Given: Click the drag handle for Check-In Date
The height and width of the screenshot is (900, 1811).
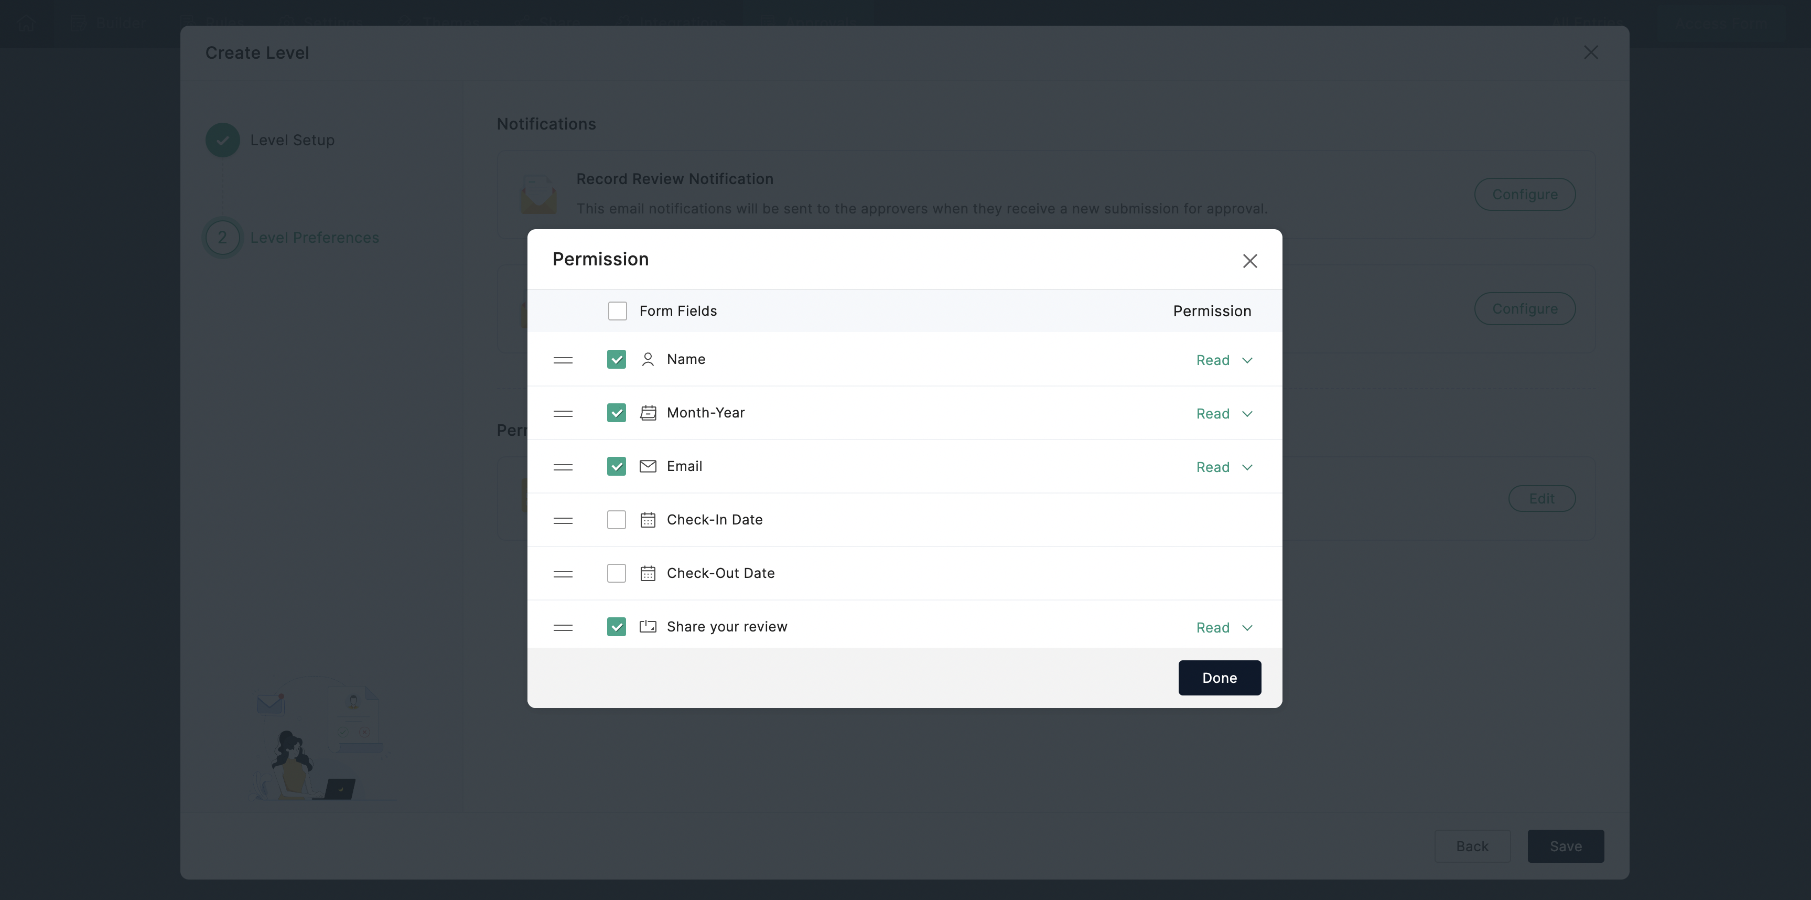Looking at the screenshot, I should pos(563,520).
